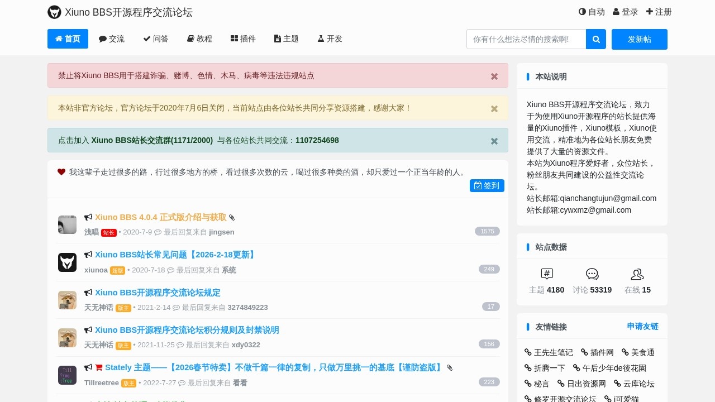Click the 登录 login link
Image resolution: width=715 pixels, height=402 pixels.
pos(625,12)
